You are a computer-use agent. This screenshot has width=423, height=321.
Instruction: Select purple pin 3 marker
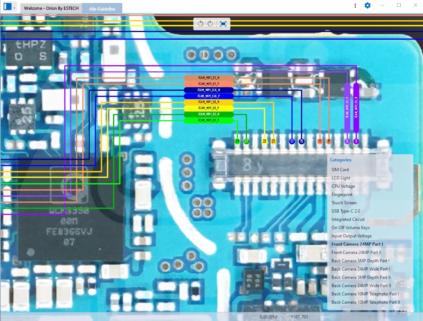click(x=356, y=141)
